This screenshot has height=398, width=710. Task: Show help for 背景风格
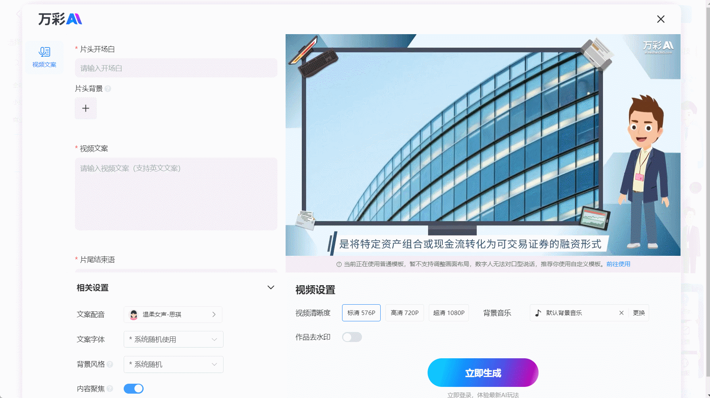(110, 364)
